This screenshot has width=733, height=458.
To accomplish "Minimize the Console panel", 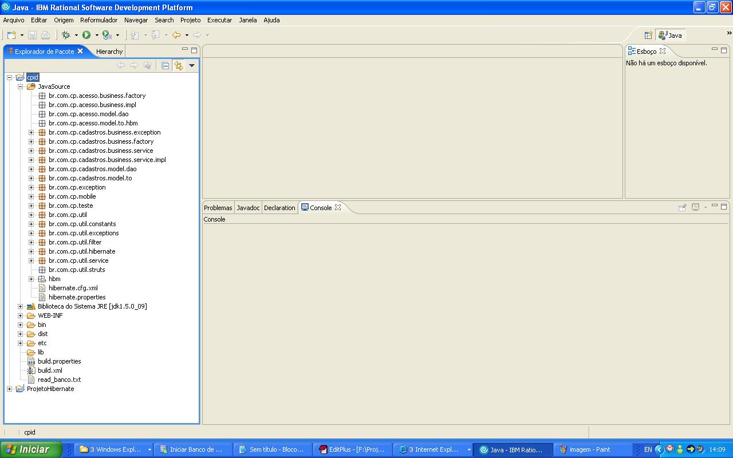I will [715, 206].
